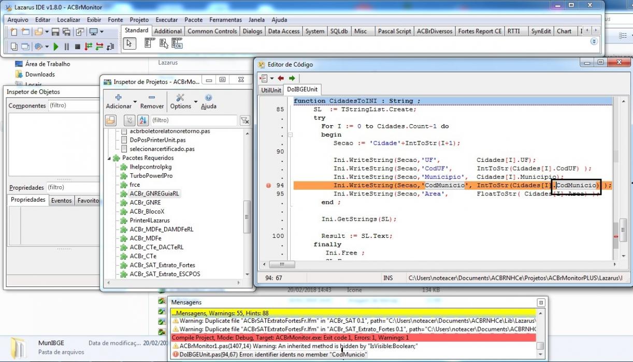Click the Step Out icon

[110, 47]
